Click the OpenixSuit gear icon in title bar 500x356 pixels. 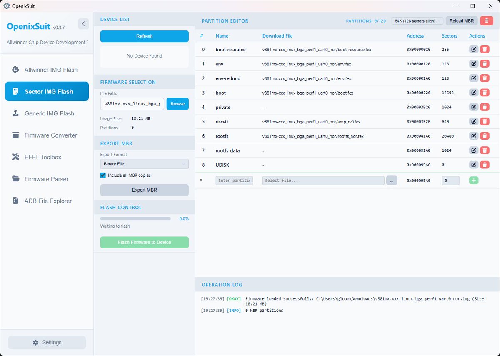tap(6, 6)
